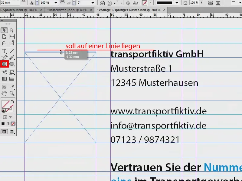Click the text transportfiktiv GmbH

(x=157, y=54)
